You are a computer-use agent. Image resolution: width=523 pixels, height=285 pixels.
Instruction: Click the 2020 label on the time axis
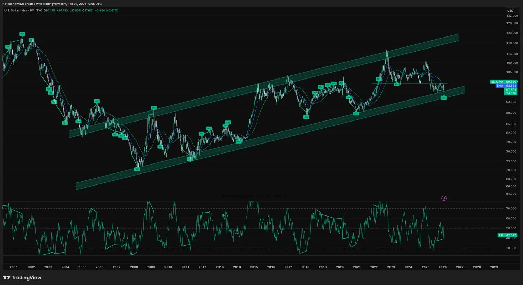click(x=340, y=267)
